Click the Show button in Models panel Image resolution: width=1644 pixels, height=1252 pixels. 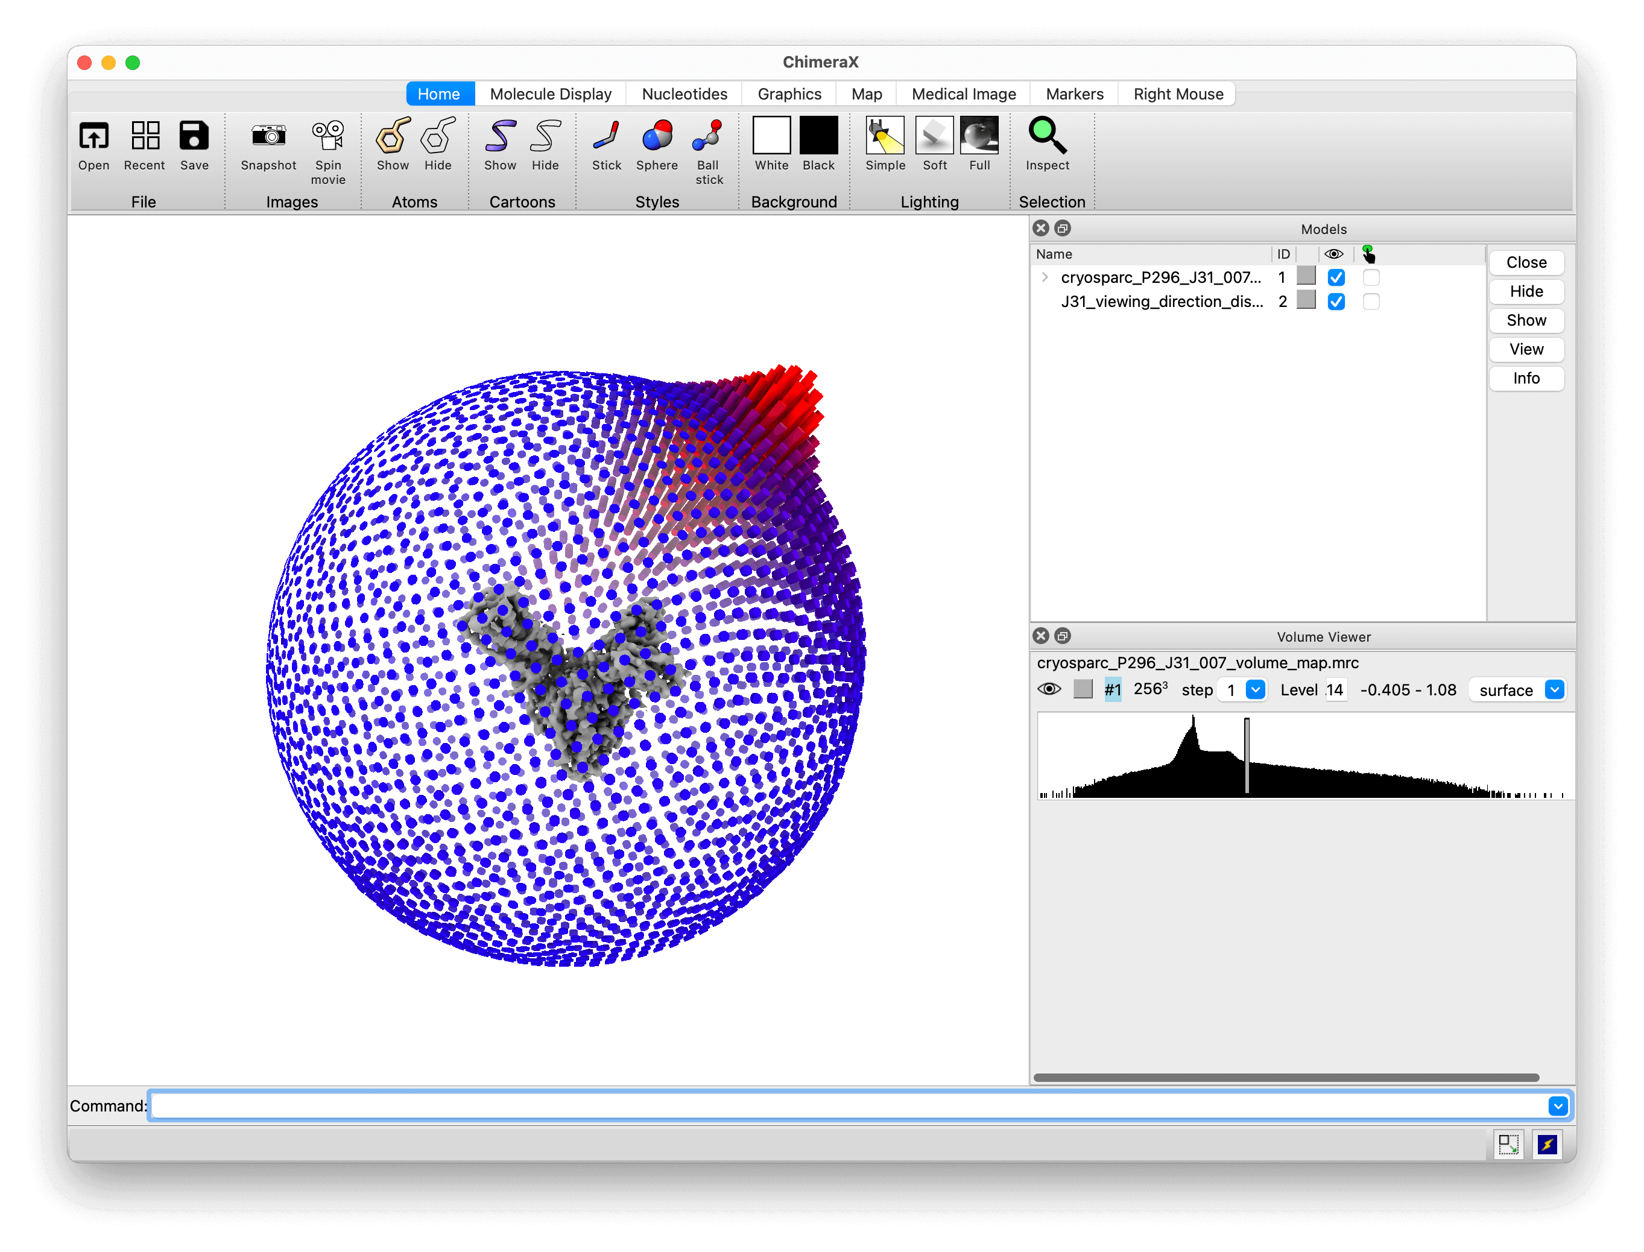tap(1526, 320)
